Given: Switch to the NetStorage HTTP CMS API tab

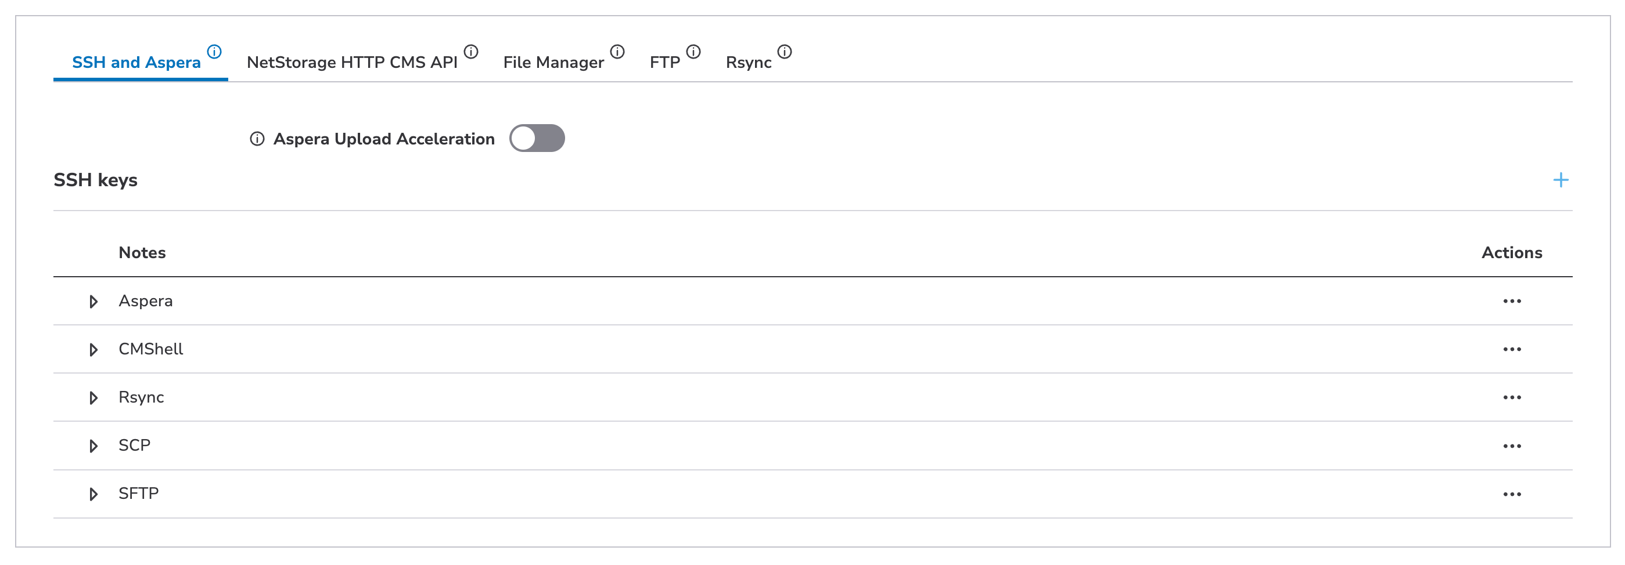Looking at the screenshot, I should point(352,62).
